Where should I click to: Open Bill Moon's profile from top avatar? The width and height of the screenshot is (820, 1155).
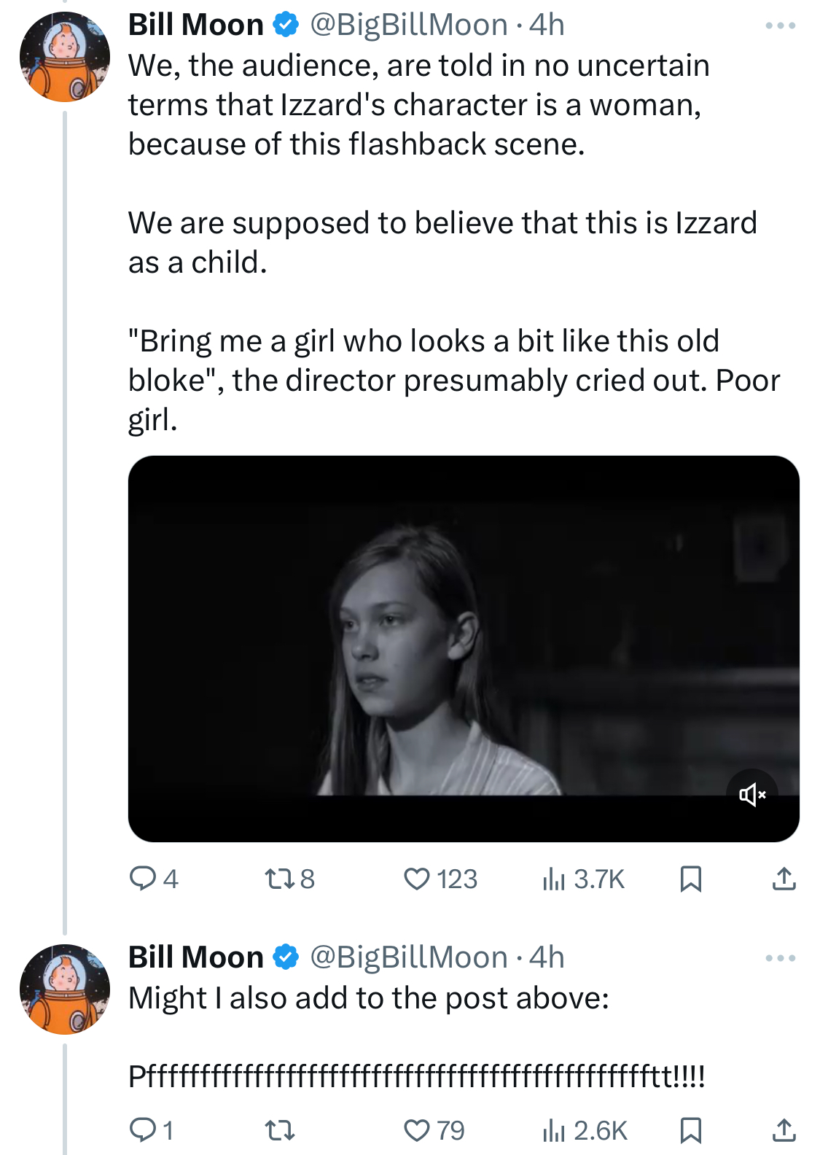click(x=65, y=56)
